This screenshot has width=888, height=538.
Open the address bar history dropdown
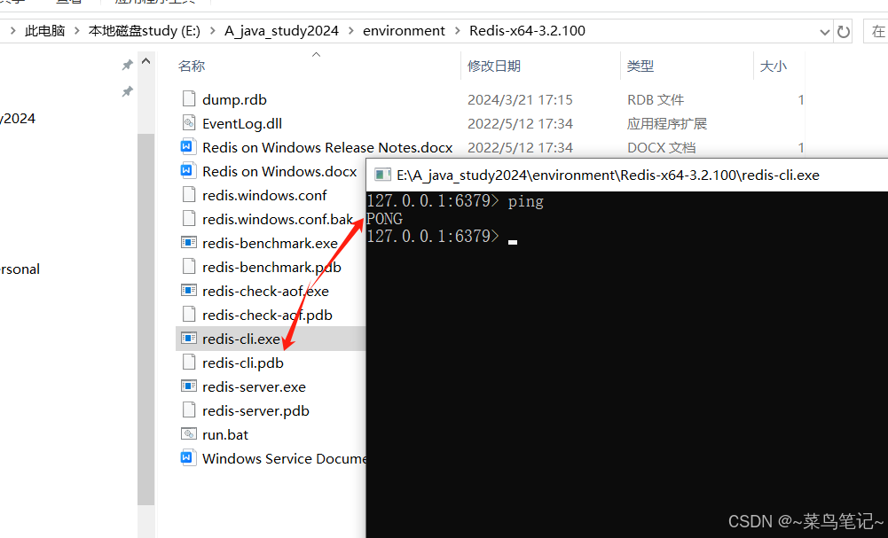pyautogui.click(x=825, y=32)
